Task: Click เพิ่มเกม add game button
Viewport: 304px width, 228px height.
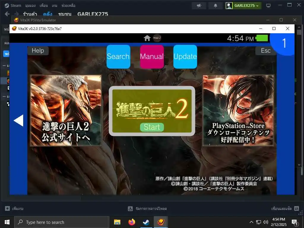Action: point(14,209)
